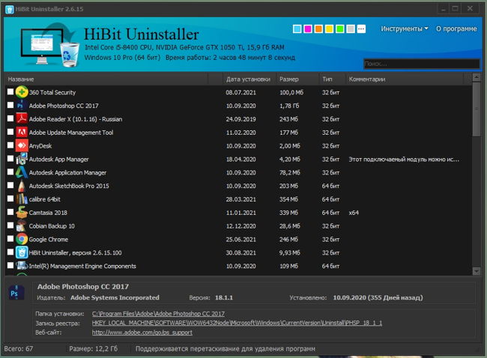Tick checkbox for Intel Management Engine Components
Screen dimensions: 487x358
pyautogui.click(x=10, y=265)
